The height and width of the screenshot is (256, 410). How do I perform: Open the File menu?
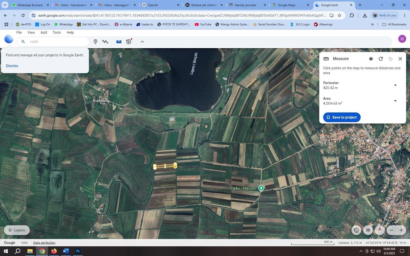[19, 32]
